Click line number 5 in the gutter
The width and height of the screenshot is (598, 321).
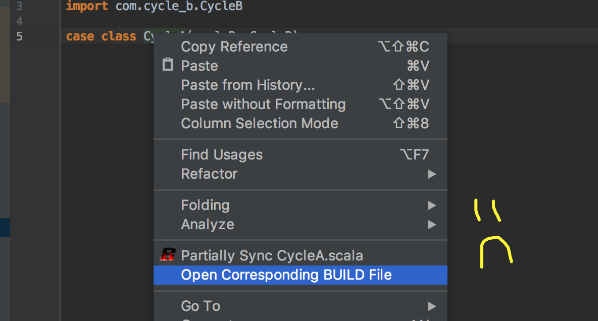pos(19,36)
